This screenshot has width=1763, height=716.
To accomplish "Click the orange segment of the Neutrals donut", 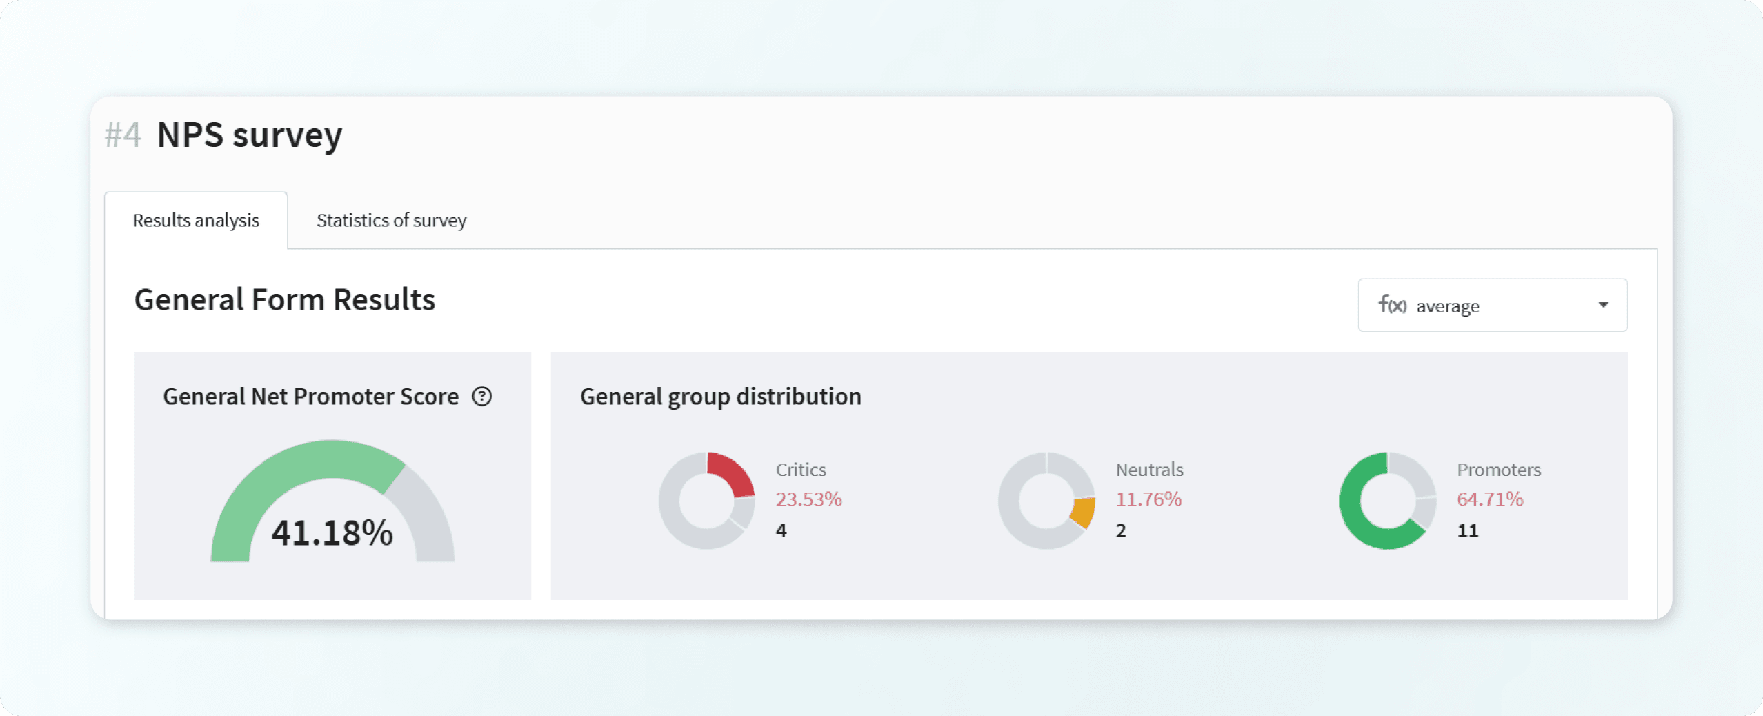I will pos(1084,512).
